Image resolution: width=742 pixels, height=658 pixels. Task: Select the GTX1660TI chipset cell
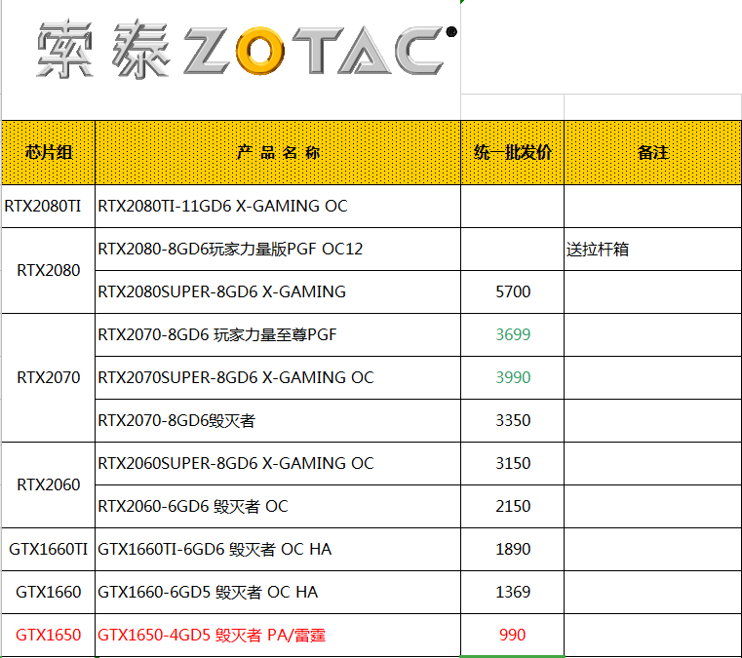click(x=49, y=549)
